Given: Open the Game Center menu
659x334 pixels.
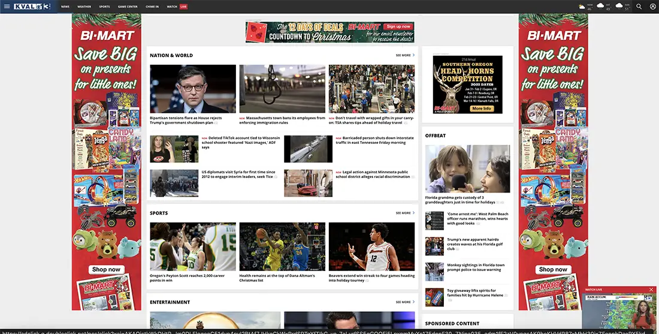Looking at the screenshot, I should click(128, 7).
